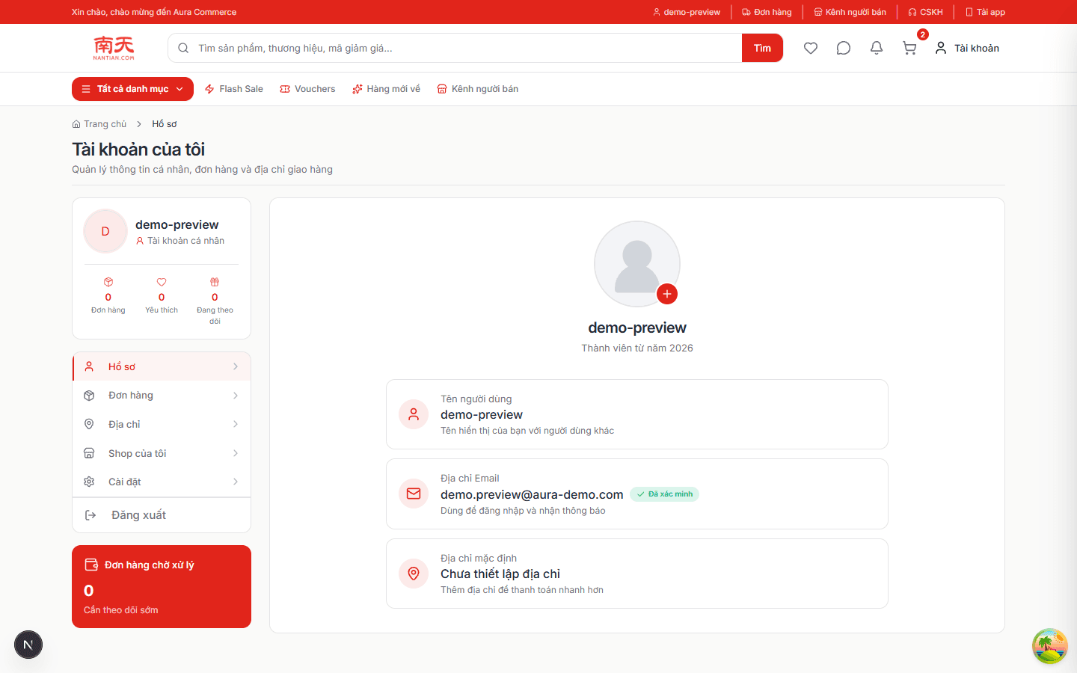Click chevron on Đơn hàng sidebar row
This screenshot has width=1077, height=673.
[236, 396]
